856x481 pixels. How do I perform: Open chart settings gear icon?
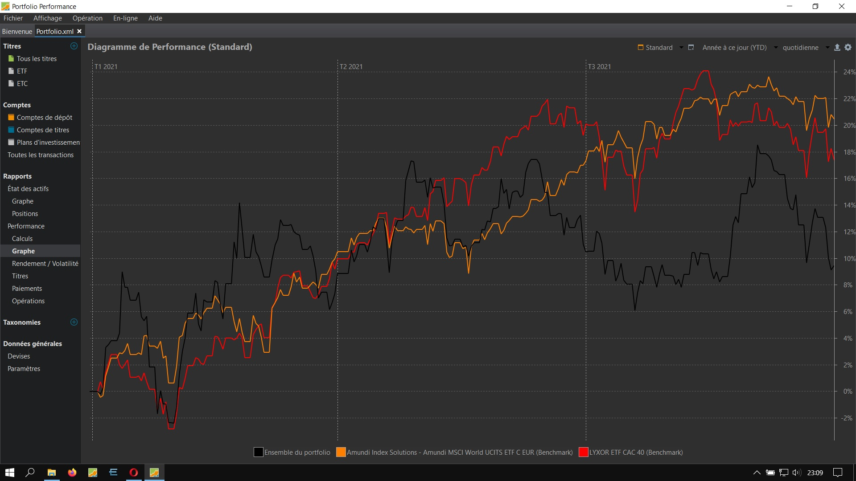(x=848, y=47)
